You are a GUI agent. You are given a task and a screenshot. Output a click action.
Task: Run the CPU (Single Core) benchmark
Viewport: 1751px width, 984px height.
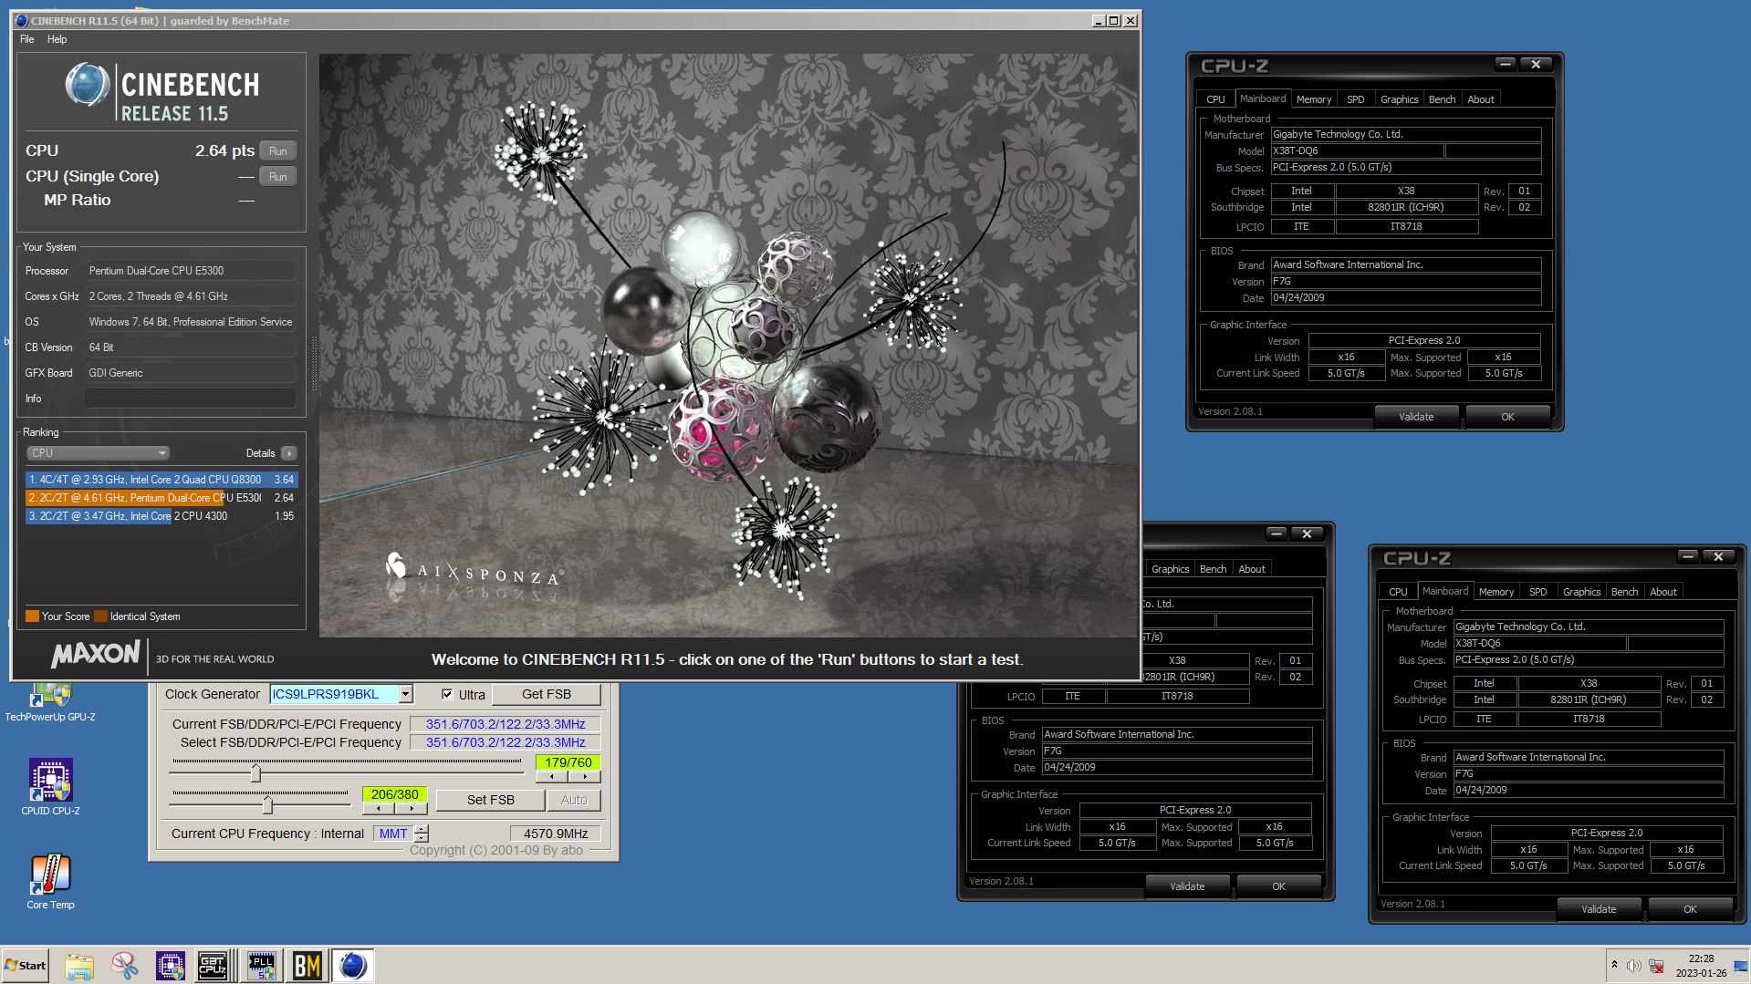pyautogui.click(x=278, y=177)
